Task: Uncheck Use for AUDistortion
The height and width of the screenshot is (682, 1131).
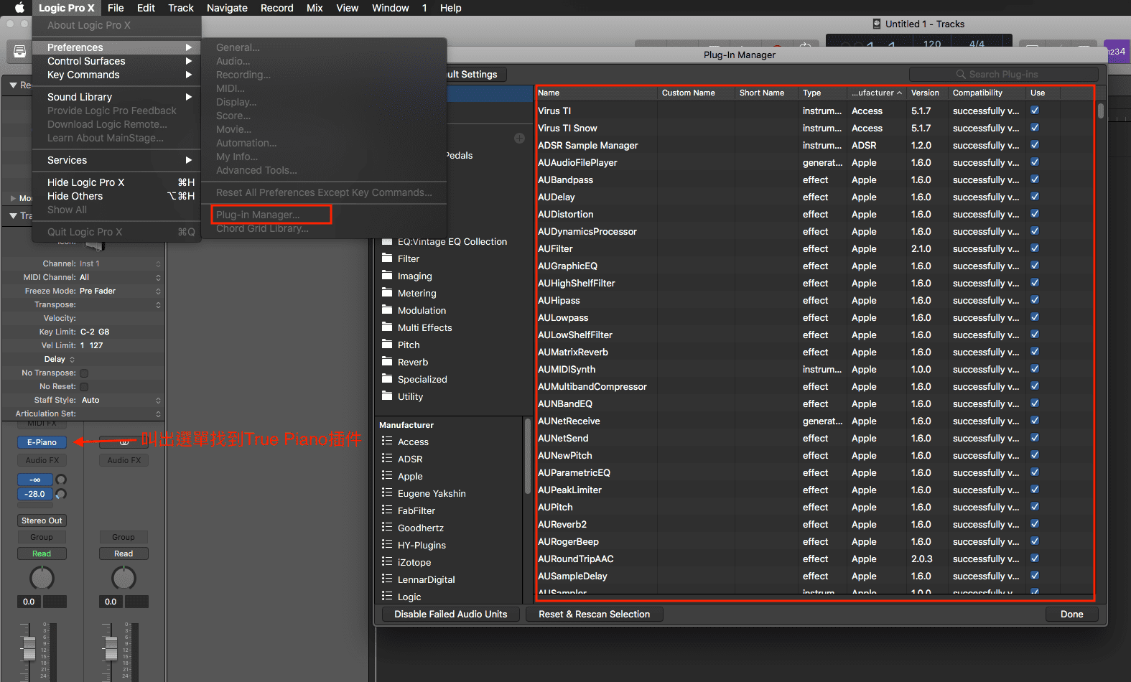Action: point(1035,214)
